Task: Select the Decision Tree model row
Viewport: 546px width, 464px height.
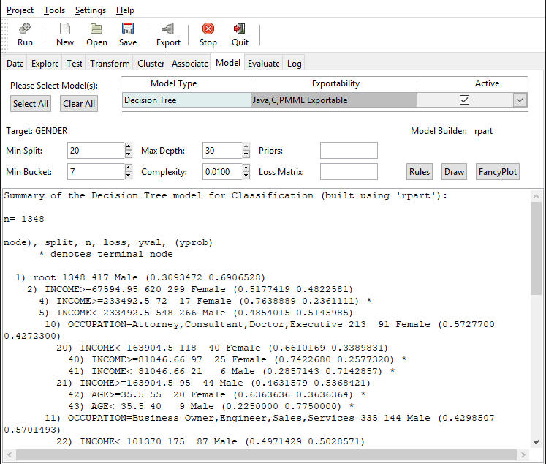Action: (x=186, y=100)
